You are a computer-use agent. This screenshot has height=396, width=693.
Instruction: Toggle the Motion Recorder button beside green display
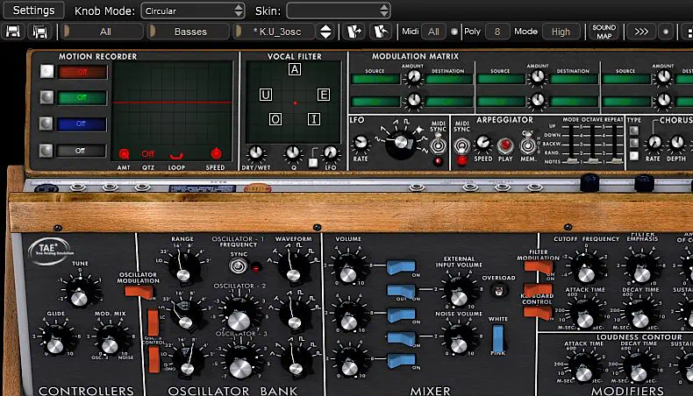click(46, 97)
